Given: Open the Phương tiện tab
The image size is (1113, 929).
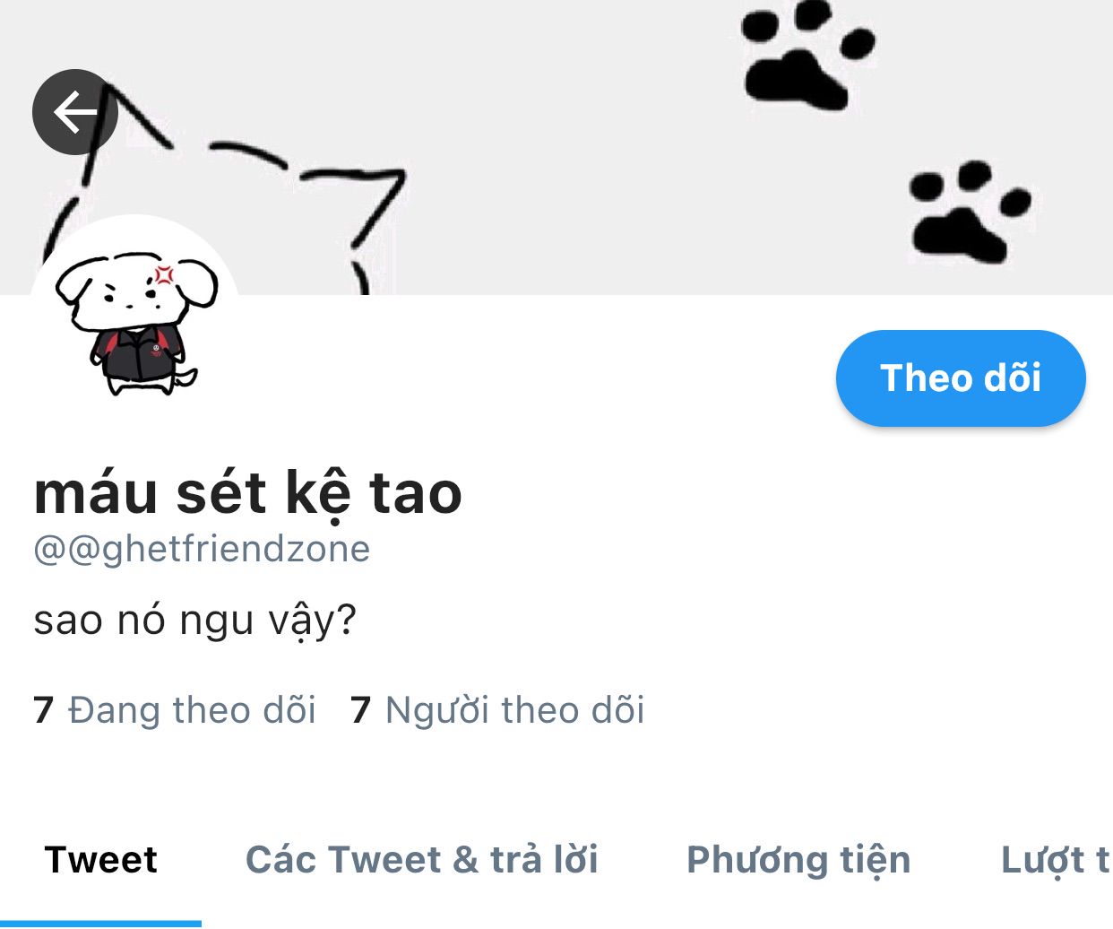Looking at the screenshot, I should (798, 861).
